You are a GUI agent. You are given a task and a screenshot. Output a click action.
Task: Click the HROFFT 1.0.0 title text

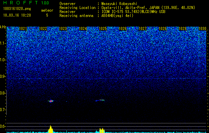[x=26, y=3]
